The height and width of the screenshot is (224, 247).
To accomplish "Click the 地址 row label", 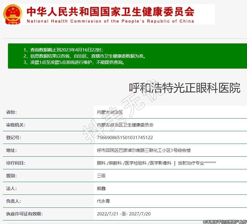I will pyautogui.click(x=12, y=150).
